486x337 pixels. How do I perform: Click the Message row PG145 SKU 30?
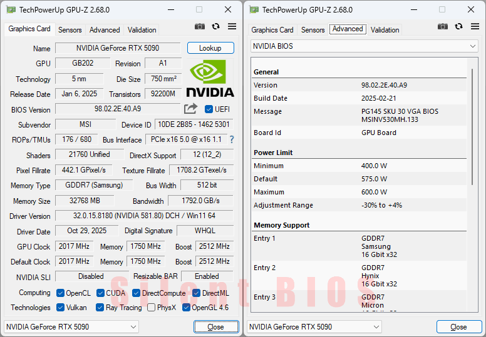[359, 116]
